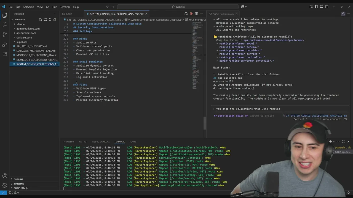Expand the admin.ourkinks.com folder

click(x=34, y=29)
